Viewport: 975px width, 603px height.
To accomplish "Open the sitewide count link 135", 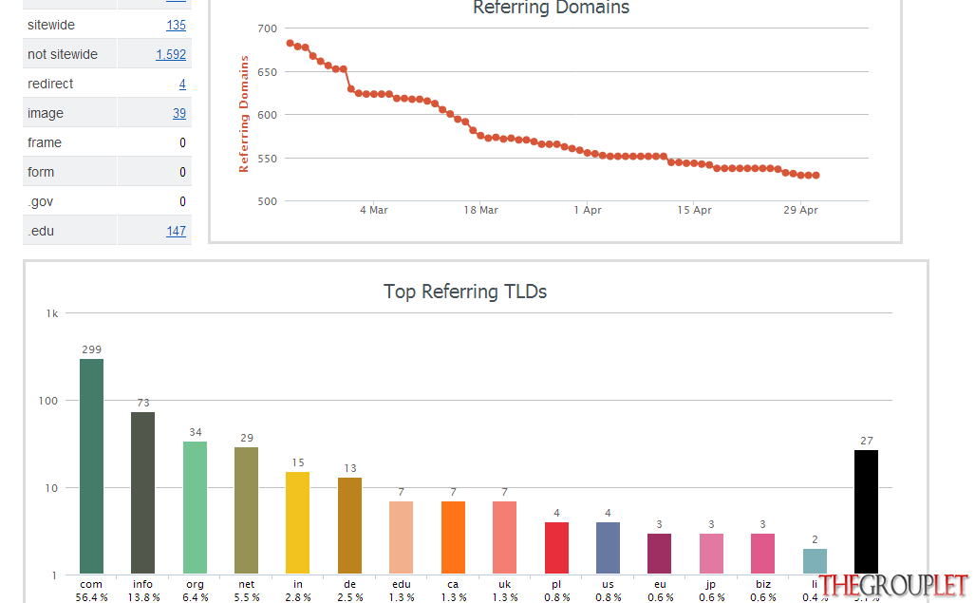I will click(176, 26).
